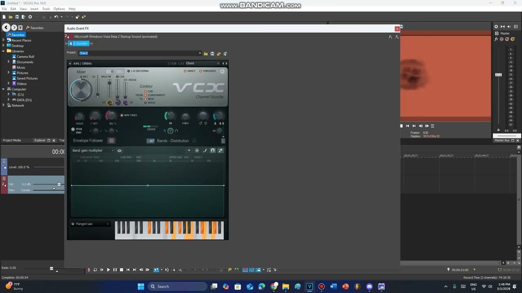Viewport: 522px width, 293px height.
Task: Go to start of project
Action: click(x=128, y=270)
